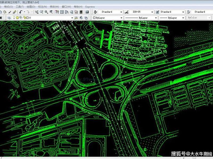
Task: Open the multileader style Standard dropdown
Action: tap(202, 12)
